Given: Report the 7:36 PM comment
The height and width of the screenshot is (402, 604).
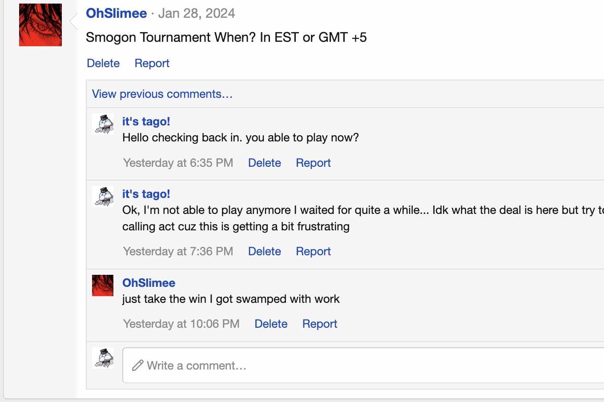Looking at the screenshot, I should click(x=313, y=251).
